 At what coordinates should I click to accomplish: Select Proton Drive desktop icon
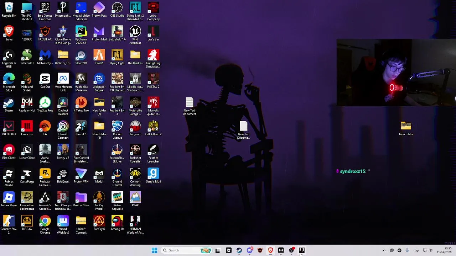81,200
